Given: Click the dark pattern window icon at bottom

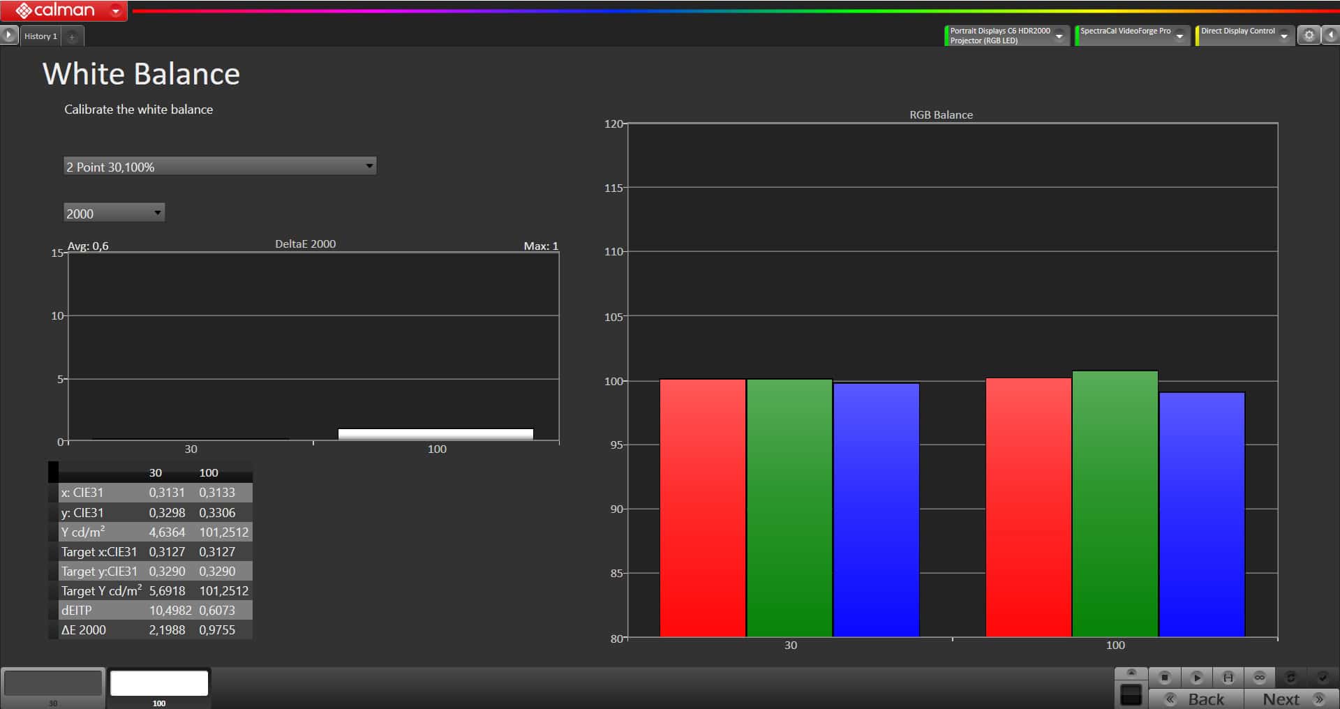Looking at the screenshot, I should pos(1131,694).
